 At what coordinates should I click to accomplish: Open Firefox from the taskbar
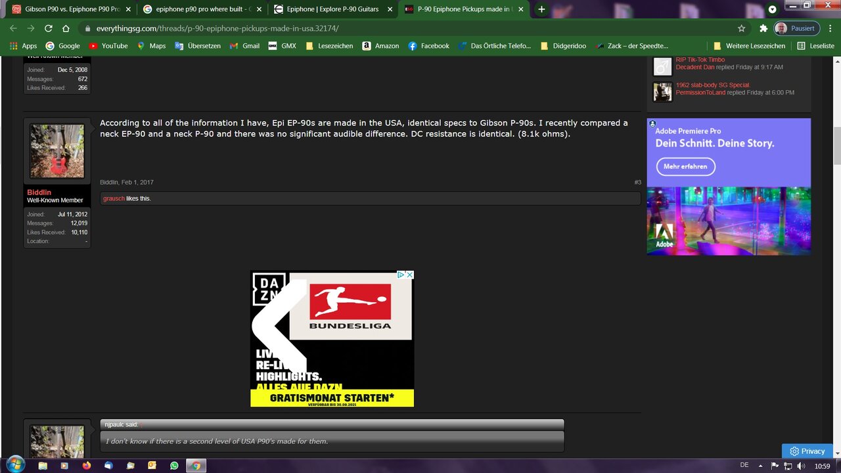(x=87, y=466)
